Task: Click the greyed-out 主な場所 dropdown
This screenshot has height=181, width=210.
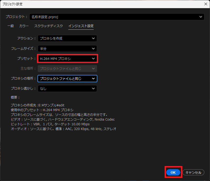Action: 67,69
